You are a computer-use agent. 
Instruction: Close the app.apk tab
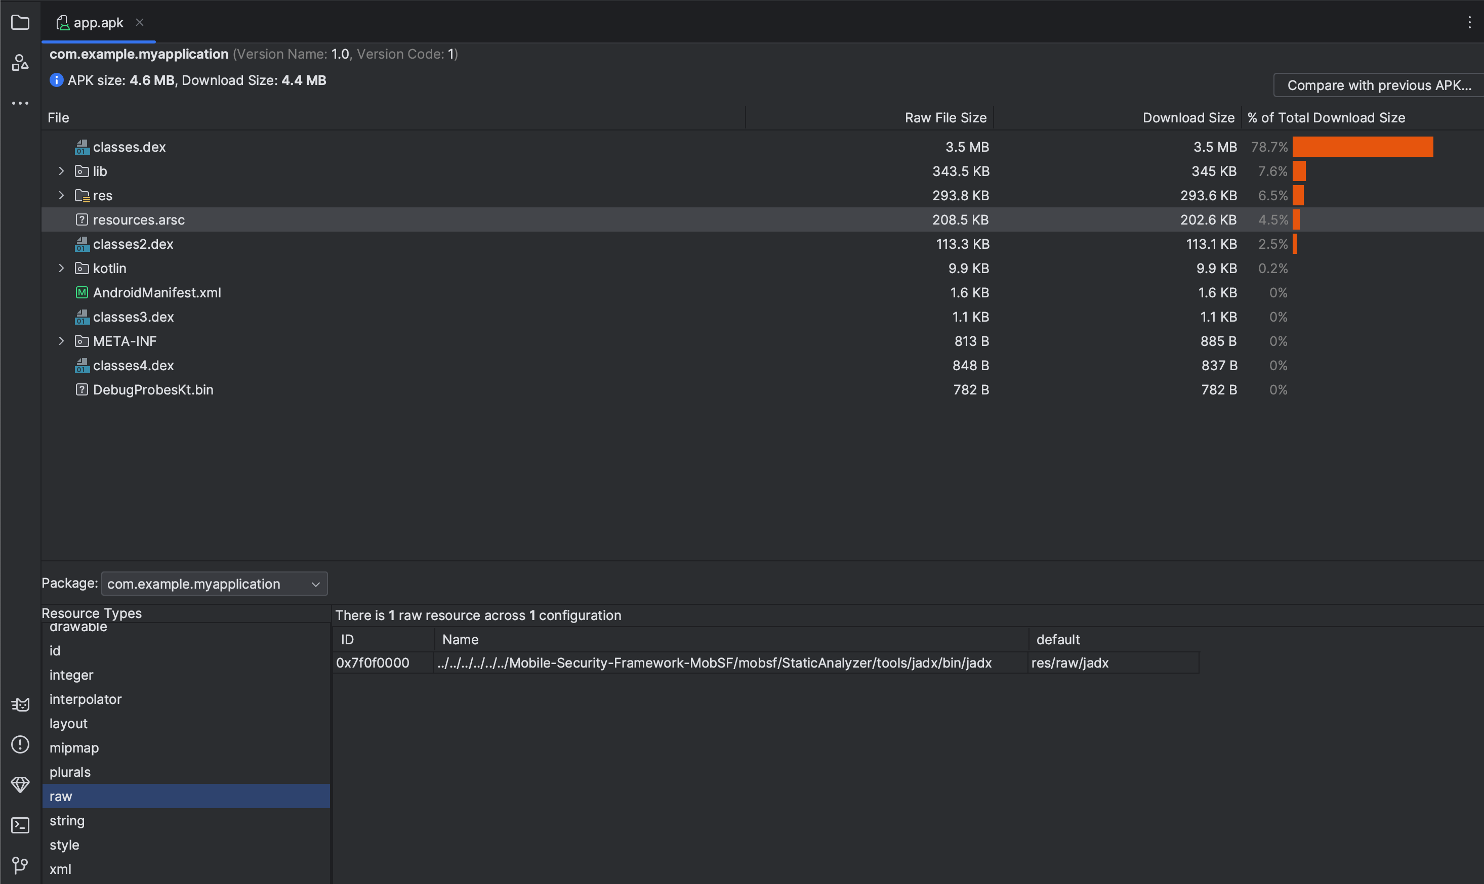click(x=140, y=23)
